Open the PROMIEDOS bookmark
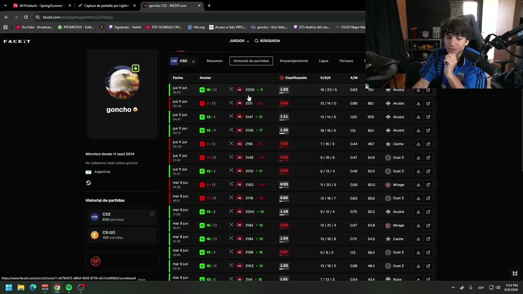The height and width of the screenshot is (294, 523). (x=76, y=27)
